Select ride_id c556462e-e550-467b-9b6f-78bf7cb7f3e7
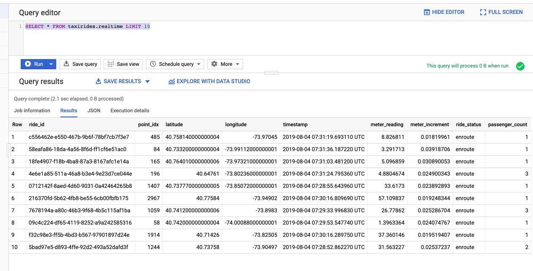The height and width of the screenshot is (271, 533). pyautogui.click(x=79, y=137)
